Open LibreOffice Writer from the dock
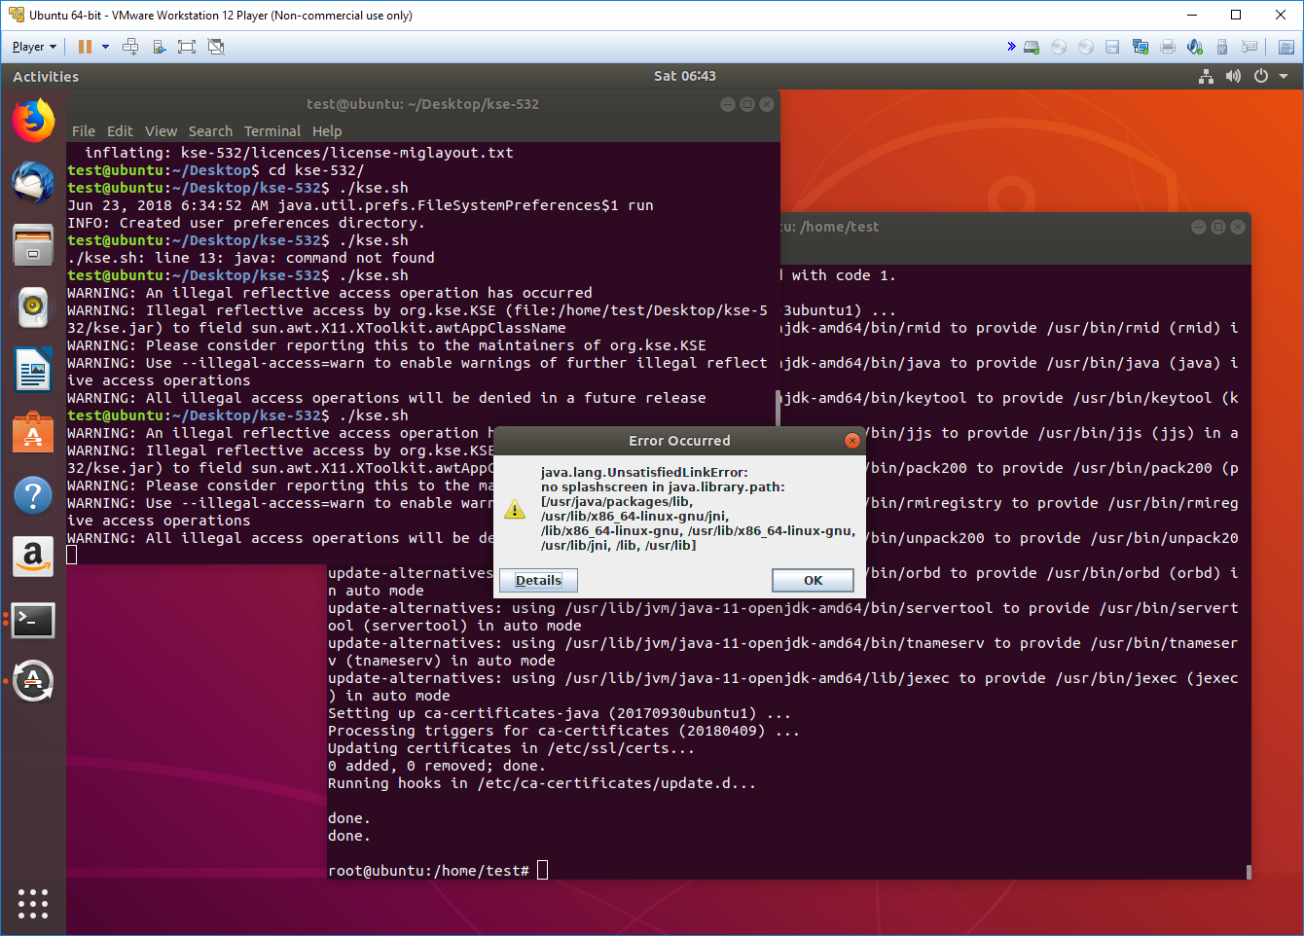The height and width of the screenshot is (936, 1304). (33, 370)
